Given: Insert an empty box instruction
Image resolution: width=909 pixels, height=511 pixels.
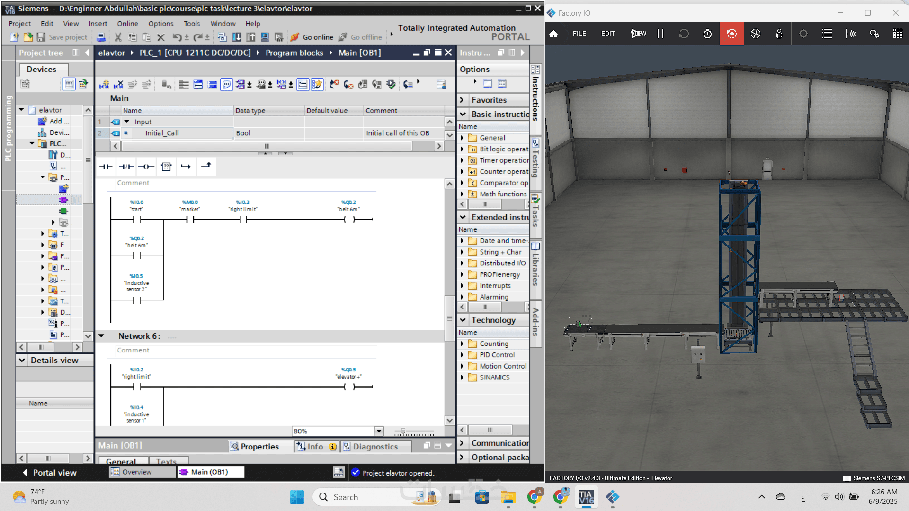Looking at the screenshot, I should [x=166, y=167].
